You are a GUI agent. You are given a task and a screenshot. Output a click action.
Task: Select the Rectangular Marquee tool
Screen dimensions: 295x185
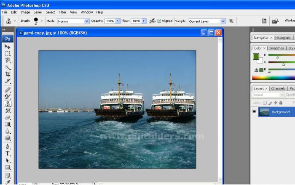point(8,53)
